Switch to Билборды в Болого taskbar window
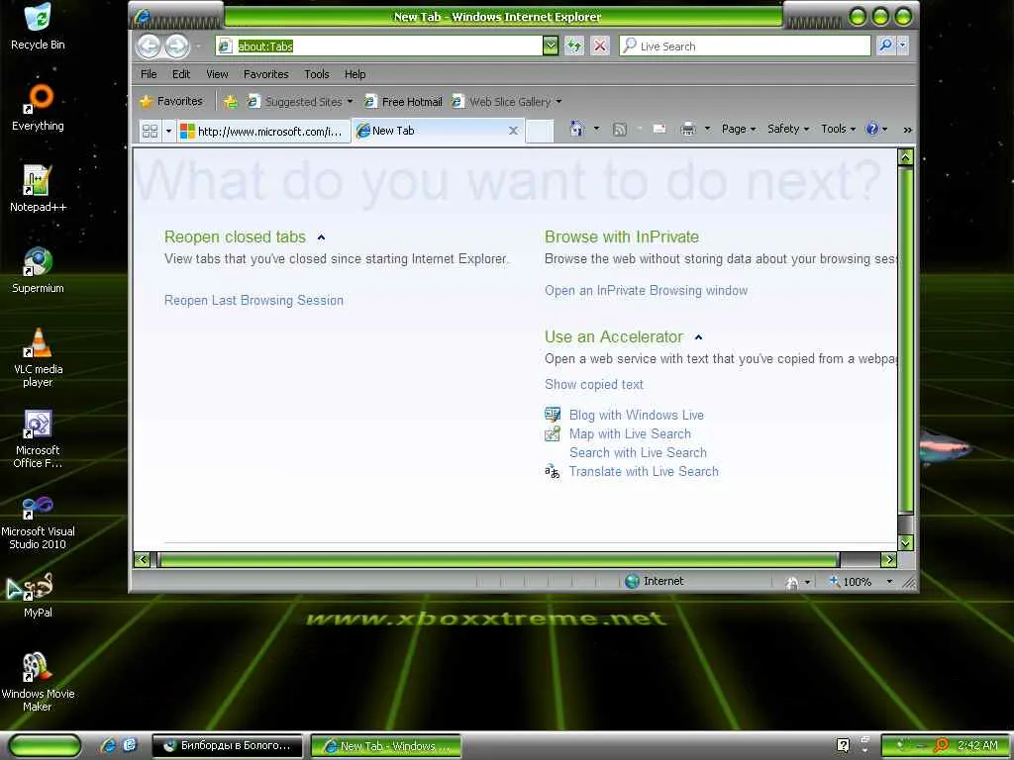Viewport: 1014px width, 760px height. click(x=227, y=746)
